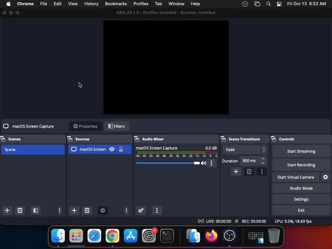Decrease transition duration with down arrow
The width and height of the screenshot is (332, 249).
(263, 163)
